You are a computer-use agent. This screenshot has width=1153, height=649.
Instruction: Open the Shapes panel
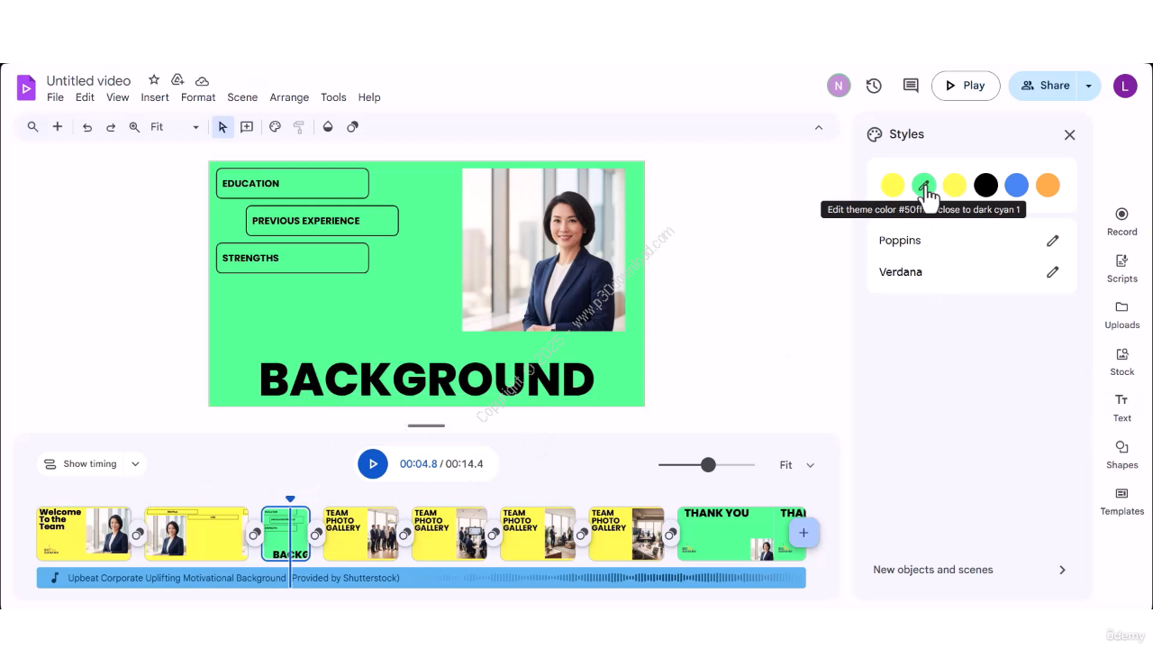coord(1121,453)
